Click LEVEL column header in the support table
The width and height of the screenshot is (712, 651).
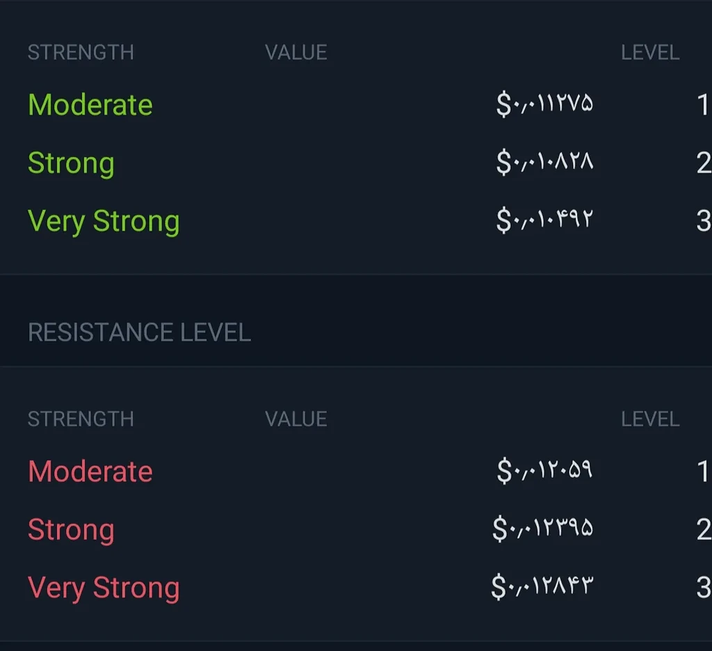point(649,53)
